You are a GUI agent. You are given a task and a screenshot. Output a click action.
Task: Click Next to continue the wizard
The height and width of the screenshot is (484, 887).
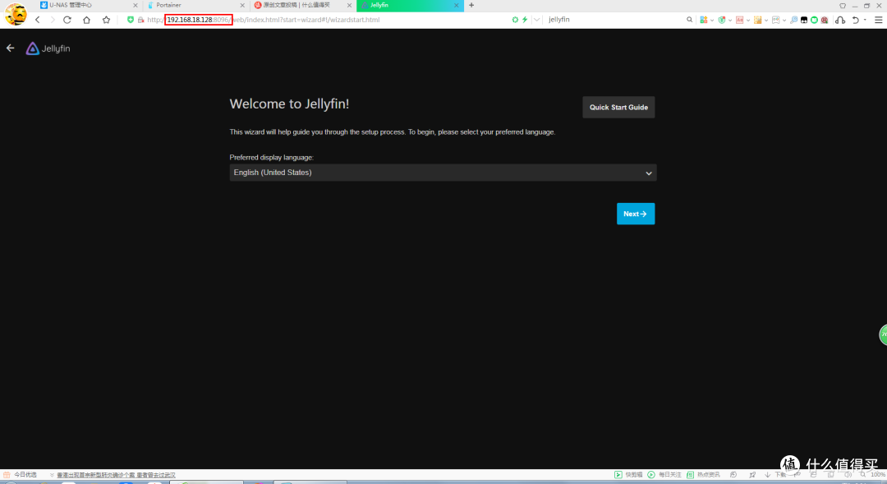[635, 214]
